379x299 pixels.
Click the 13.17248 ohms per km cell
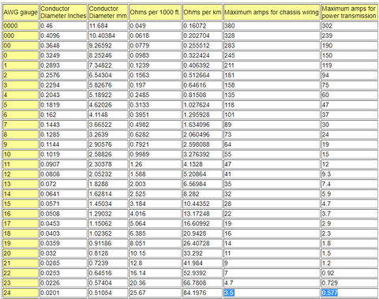pyautogui.click(x=202, y=214)
